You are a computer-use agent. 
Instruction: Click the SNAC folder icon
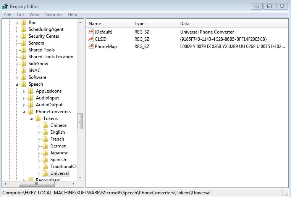(24, 70)
